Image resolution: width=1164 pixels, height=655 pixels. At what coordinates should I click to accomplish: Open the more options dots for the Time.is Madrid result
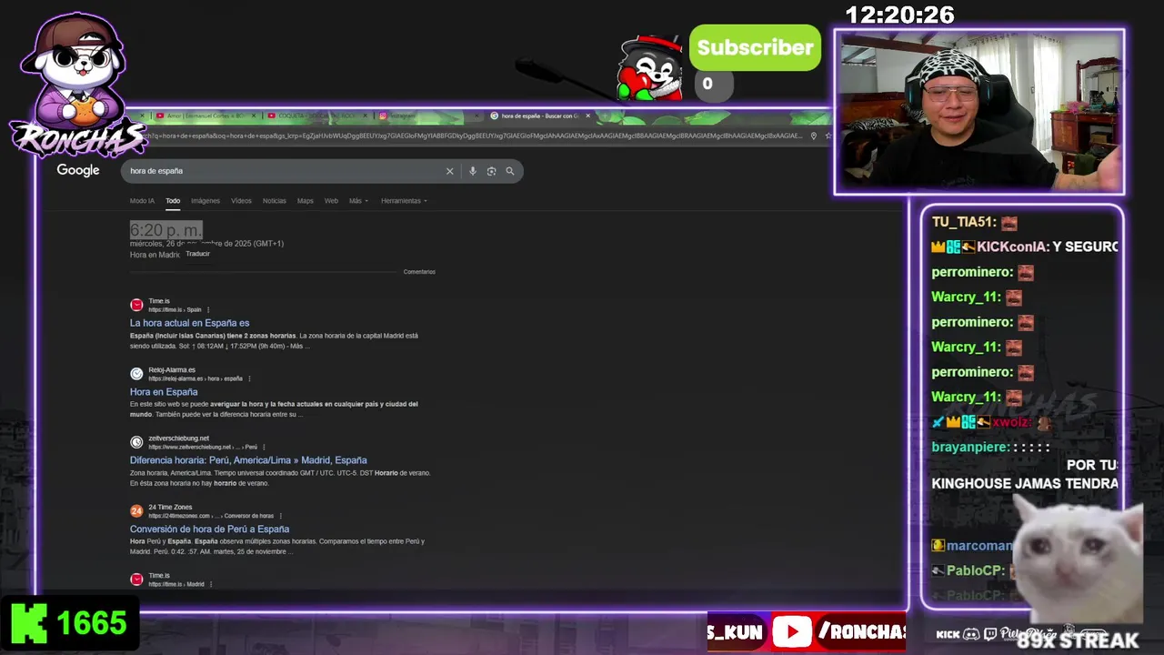[211, 584]
